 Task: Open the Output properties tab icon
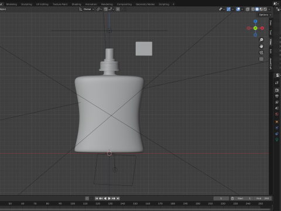click(277, 96)
